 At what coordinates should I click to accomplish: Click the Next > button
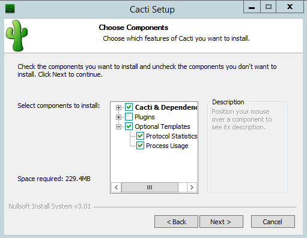221,222
